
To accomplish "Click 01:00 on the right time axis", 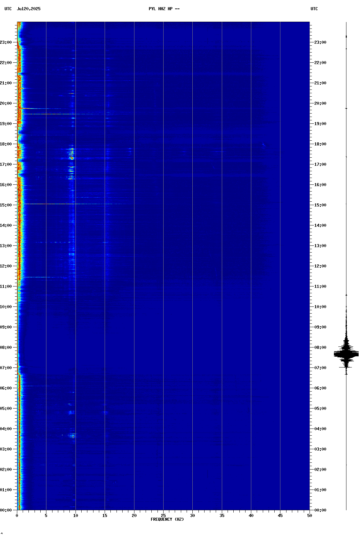I will pos(320,490).
